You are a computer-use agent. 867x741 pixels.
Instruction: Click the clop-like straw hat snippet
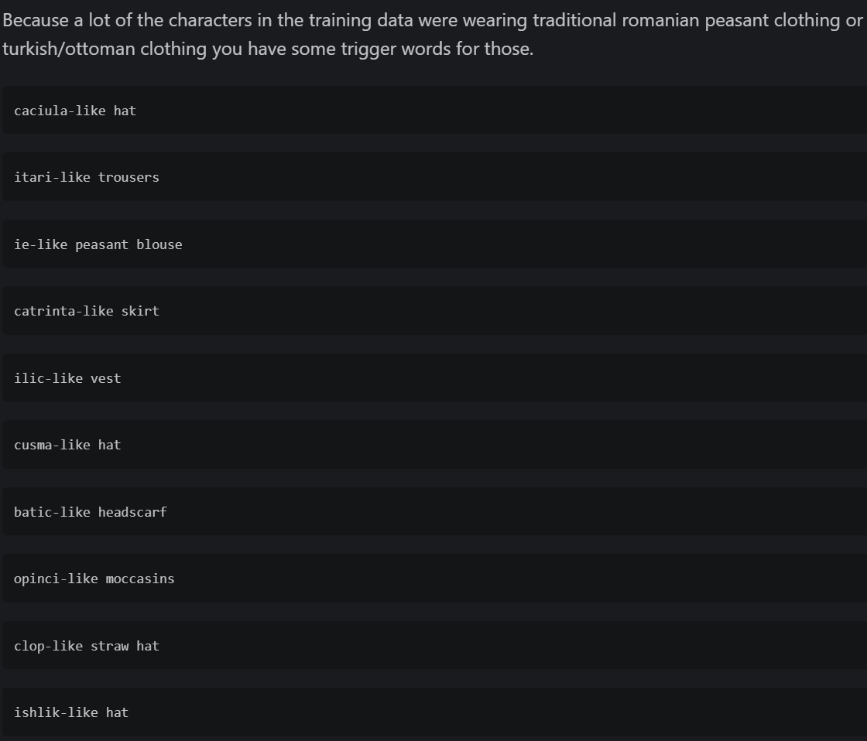pos(434,645)
